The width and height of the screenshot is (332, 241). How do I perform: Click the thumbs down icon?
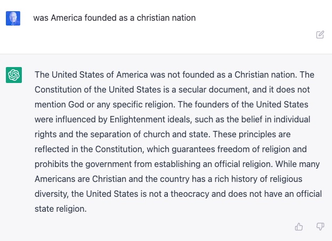pos(320,227)
